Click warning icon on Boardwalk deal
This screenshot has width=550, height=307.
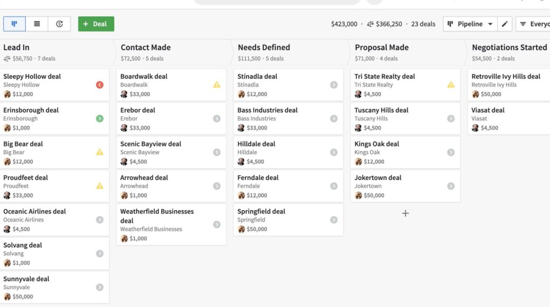pyautogui.click(x=217, y=84)
